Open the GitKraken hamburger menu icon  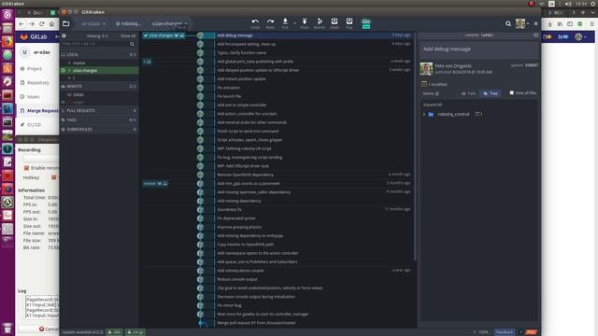pos(535,23)
